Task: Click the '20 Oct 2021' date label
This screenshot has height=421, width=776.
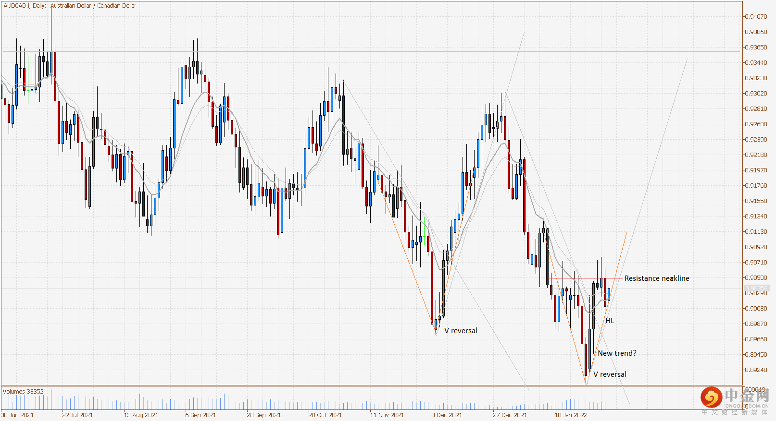Action: coord(325,415)
